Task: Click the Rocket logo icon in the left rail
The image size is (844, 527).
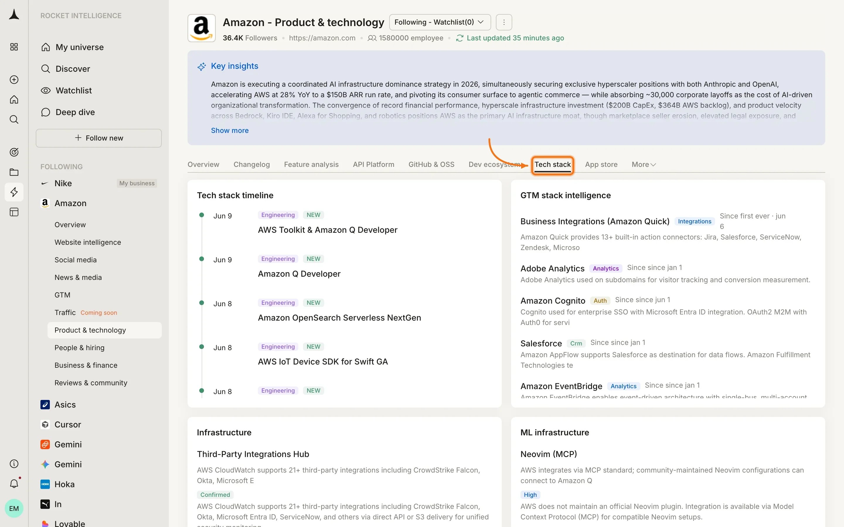Action: (14, 15)
